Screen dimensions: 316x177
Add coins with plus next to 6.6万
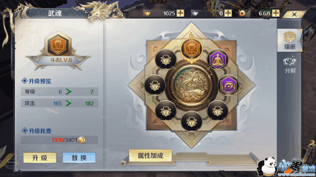point(276,13)
